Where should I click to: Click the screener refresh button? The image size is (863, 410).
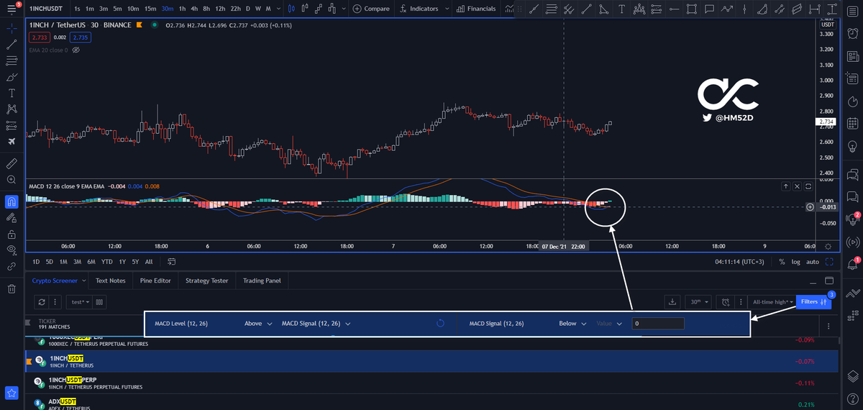click(x=42, y=302)
